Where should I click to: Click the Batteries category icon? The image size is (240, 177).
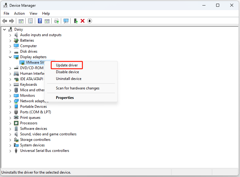[x=16, y=40]
